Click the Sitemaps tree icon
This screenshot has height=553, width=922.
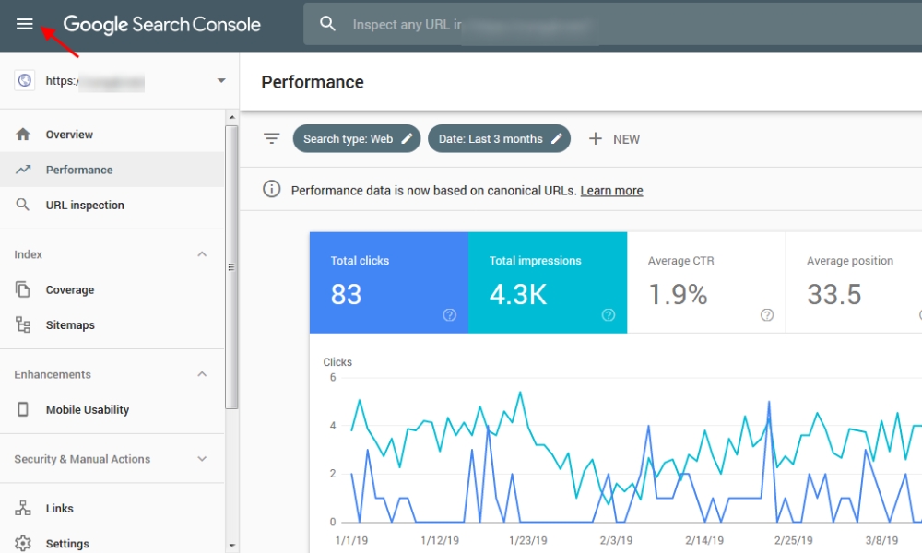coord(23,324)
